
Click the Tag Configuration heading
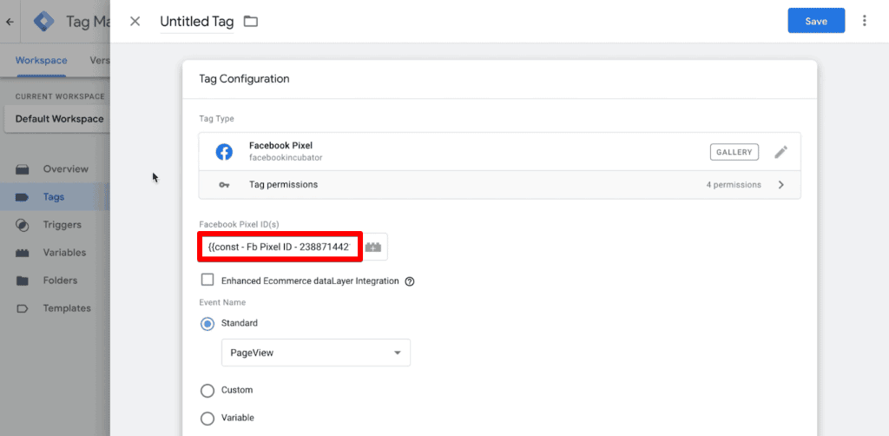tap(244, 79)
